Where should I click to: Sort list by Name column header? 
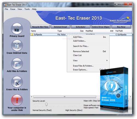point(33,31)
